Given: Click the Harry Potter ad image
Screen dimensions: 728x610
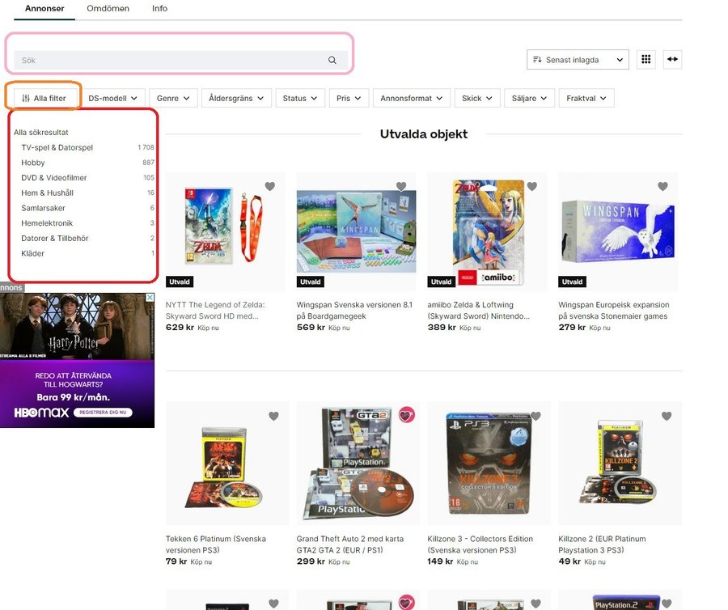Looking at the screenshot, I should click(x=77, y=326).
